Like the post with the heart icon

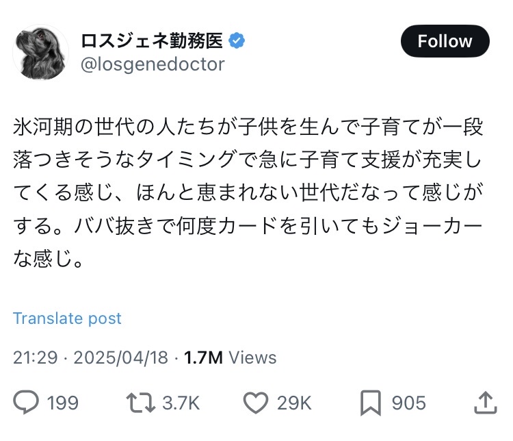(x=256, y=403)
